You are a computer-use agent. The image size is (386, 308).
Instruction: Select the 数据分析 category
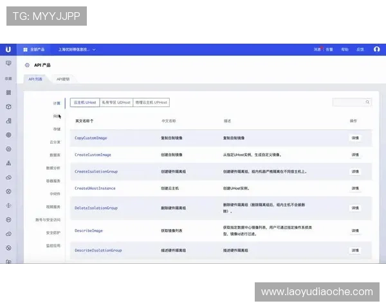pyautogui.click(x=53, y=168)
